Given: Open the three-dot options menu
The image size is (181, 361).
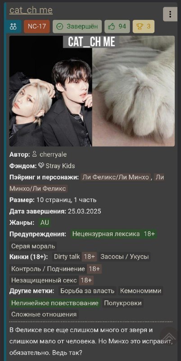Looking at the screenshot, I should (170, 14).
